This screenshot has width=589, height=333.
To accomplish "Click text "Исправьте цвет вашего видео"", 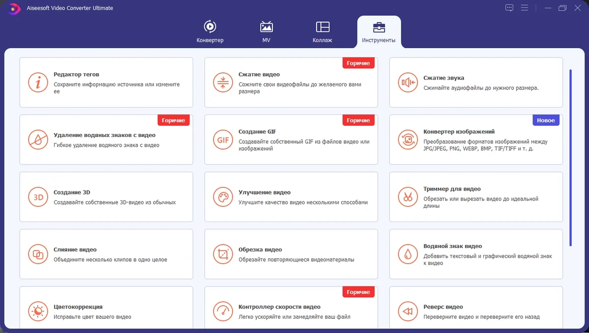I will pyautogui.click(x=92, y=317).
